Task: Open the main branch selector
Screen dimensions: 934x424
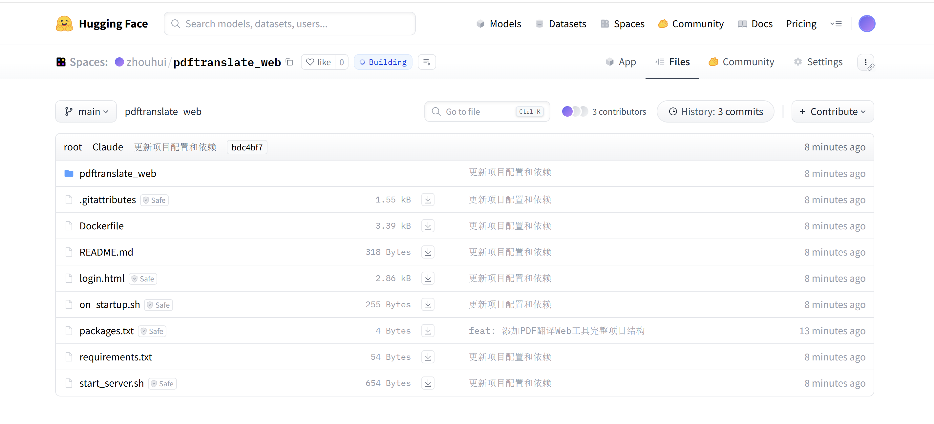Action: (x=86, y=111)
